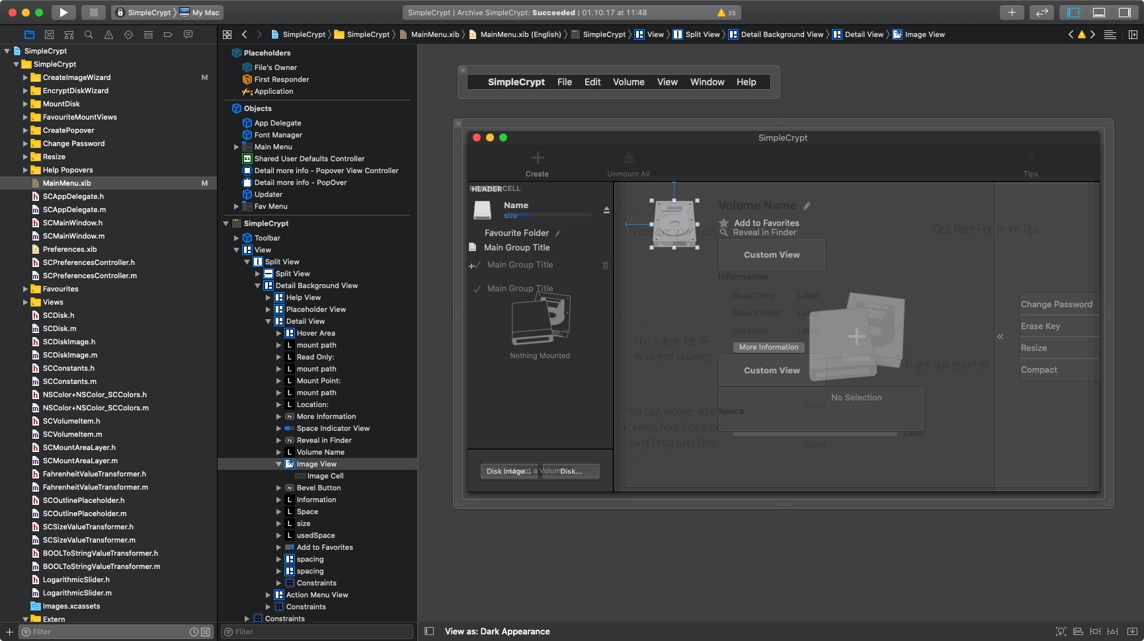Open Resolve Auto Layout Issues menu
The image size is (1144, 641).
coord(1112,631)
